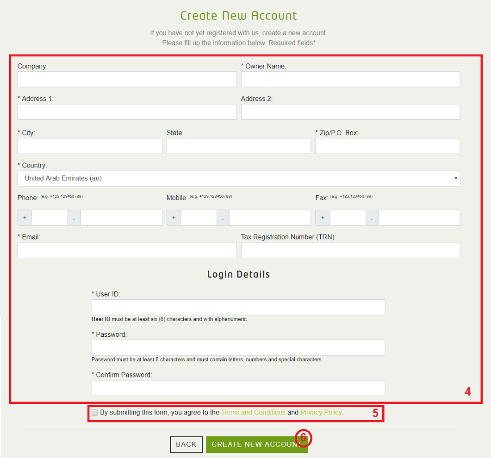The image size is (491, 458).
Task: Click into the Owner Name field
Action: coord(350,80)
